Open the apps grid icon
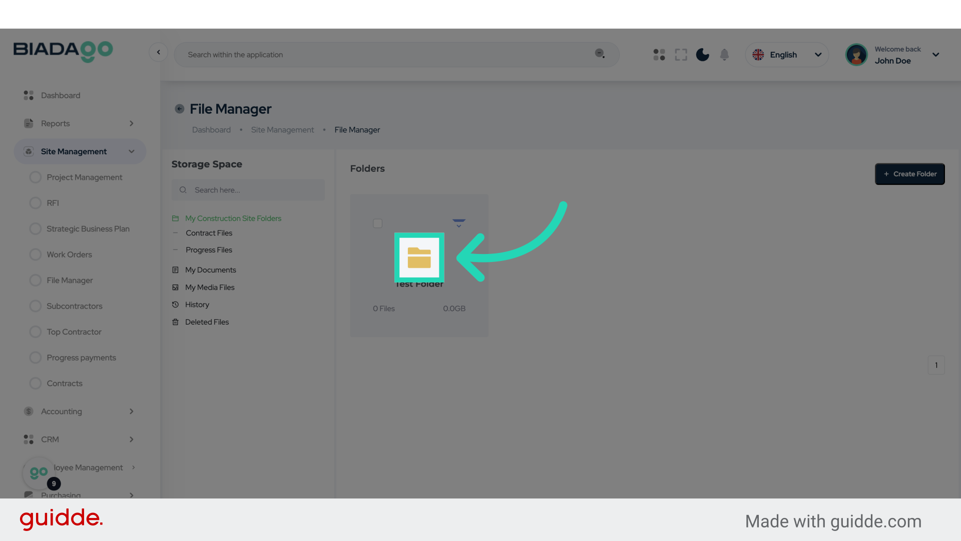 click(x=659, y=55)
